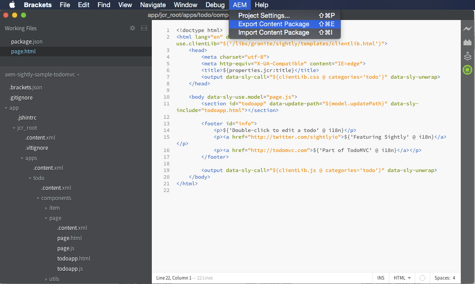Click Working Files panel header

(x=20, y=28)
